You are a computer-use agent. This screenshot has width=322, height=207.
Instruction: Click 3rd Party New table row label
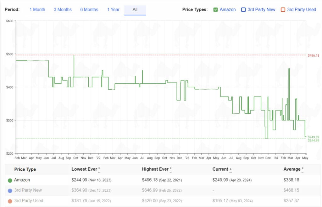(x=28, y=190)
